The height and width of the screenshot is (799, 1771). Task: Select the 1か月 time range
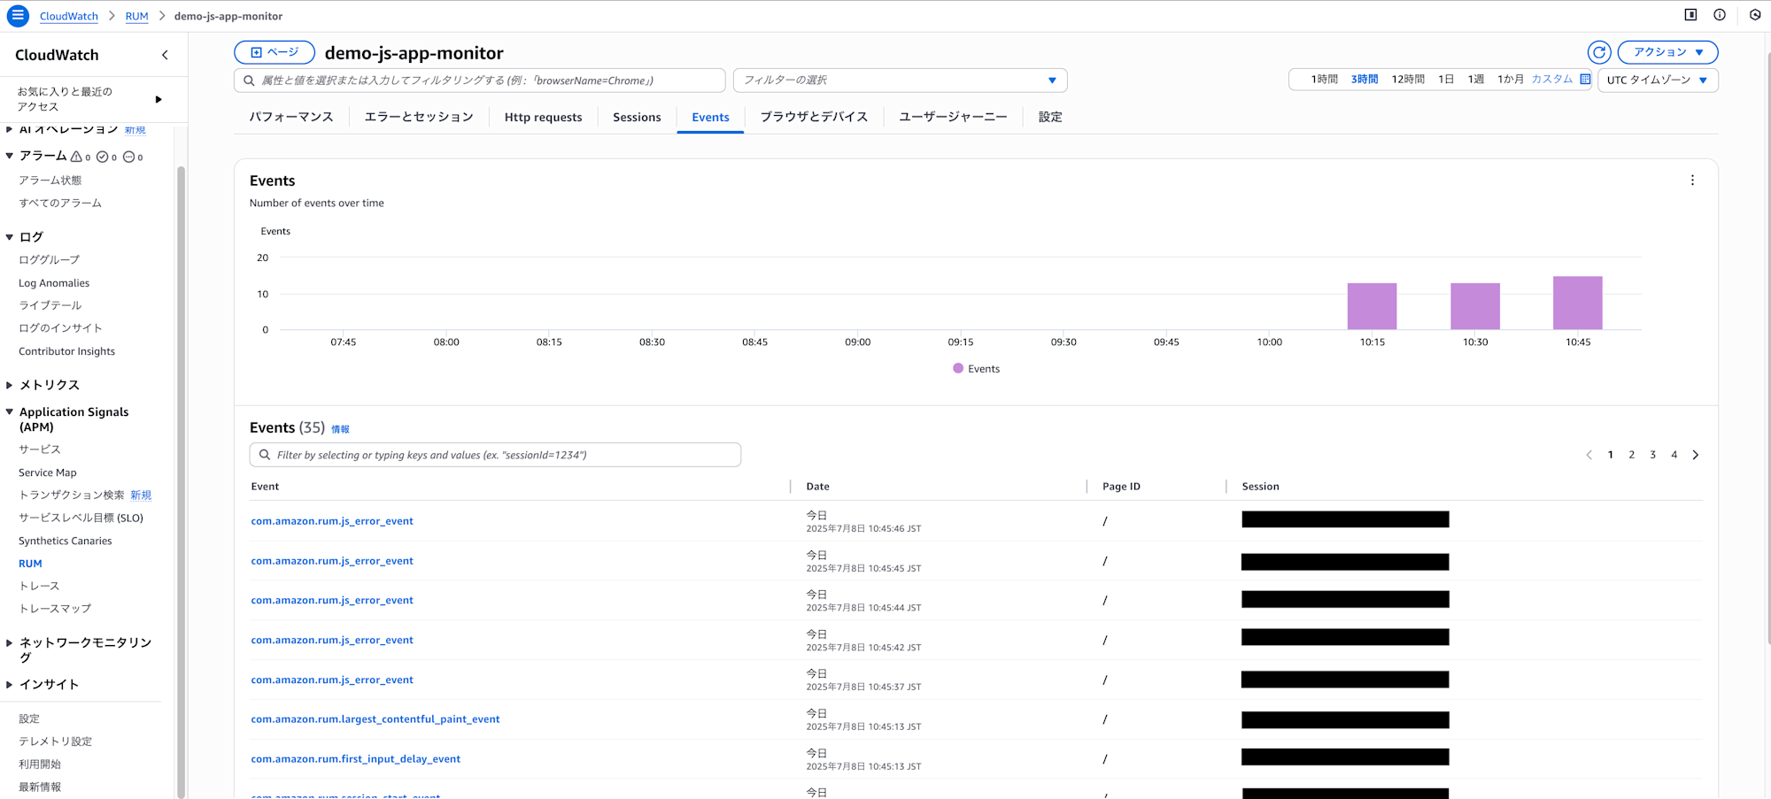(x=1510, y=80)
